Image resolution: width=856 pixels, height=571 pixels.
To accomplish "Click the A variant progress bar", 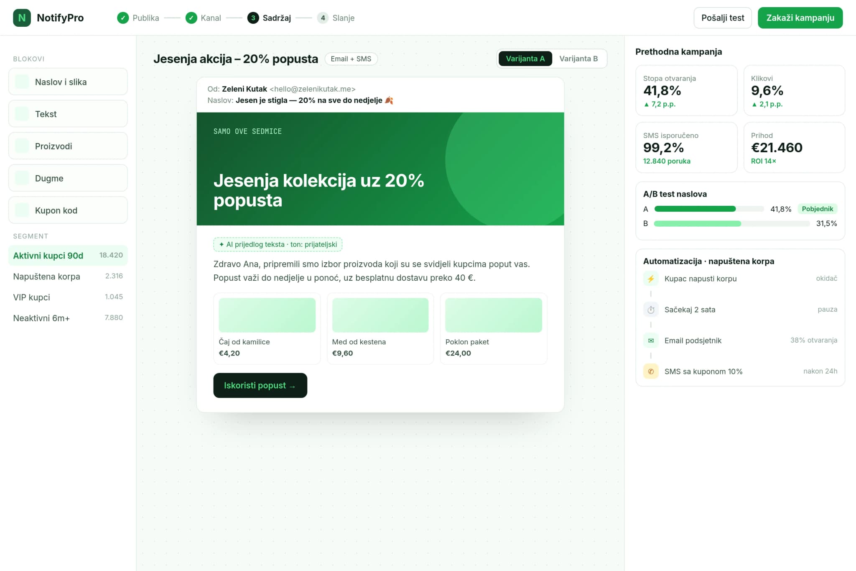I will (709, 209).
